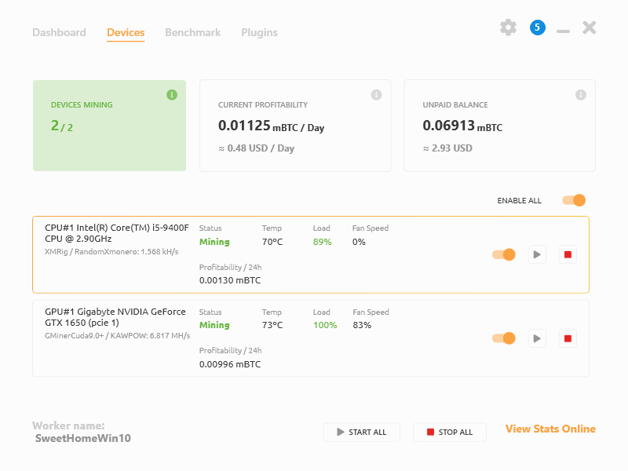The image size is (628, 471).
Task: Stop mining on CPU#1 with red square
Action: coord(568,254)
